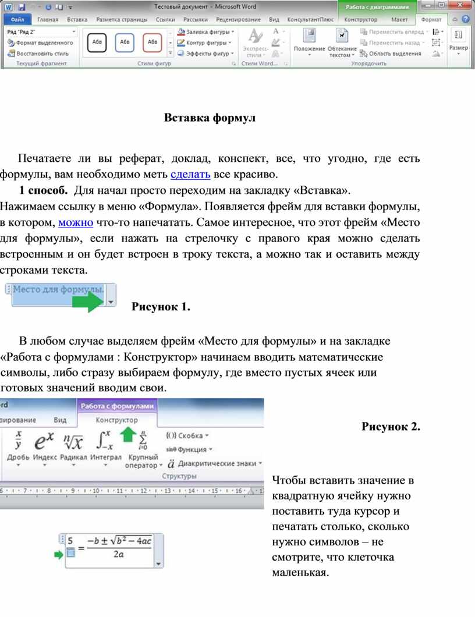The height and width of the screenshot is (617, 475).
Task: Open the КонсультантПлюс tab
Action: point(310,19)
